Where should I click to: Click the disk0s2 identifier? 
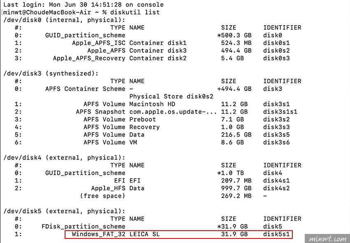[276, 51]
